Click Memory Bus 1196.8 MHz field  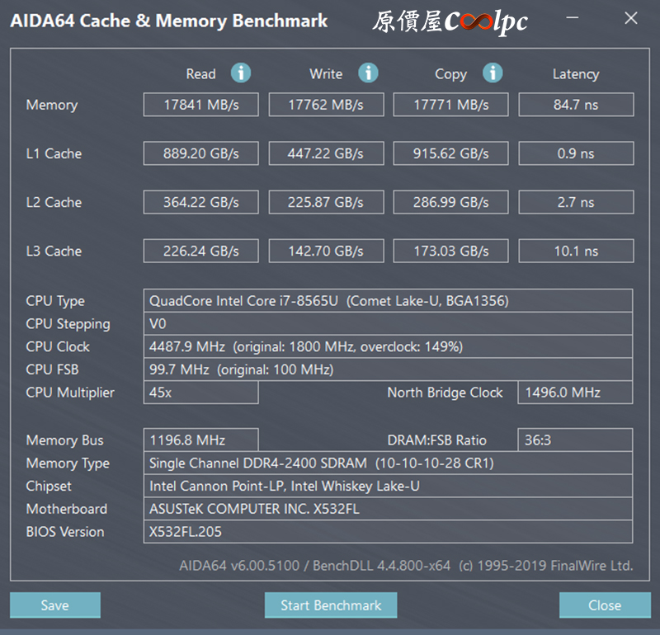click(200, 440)
